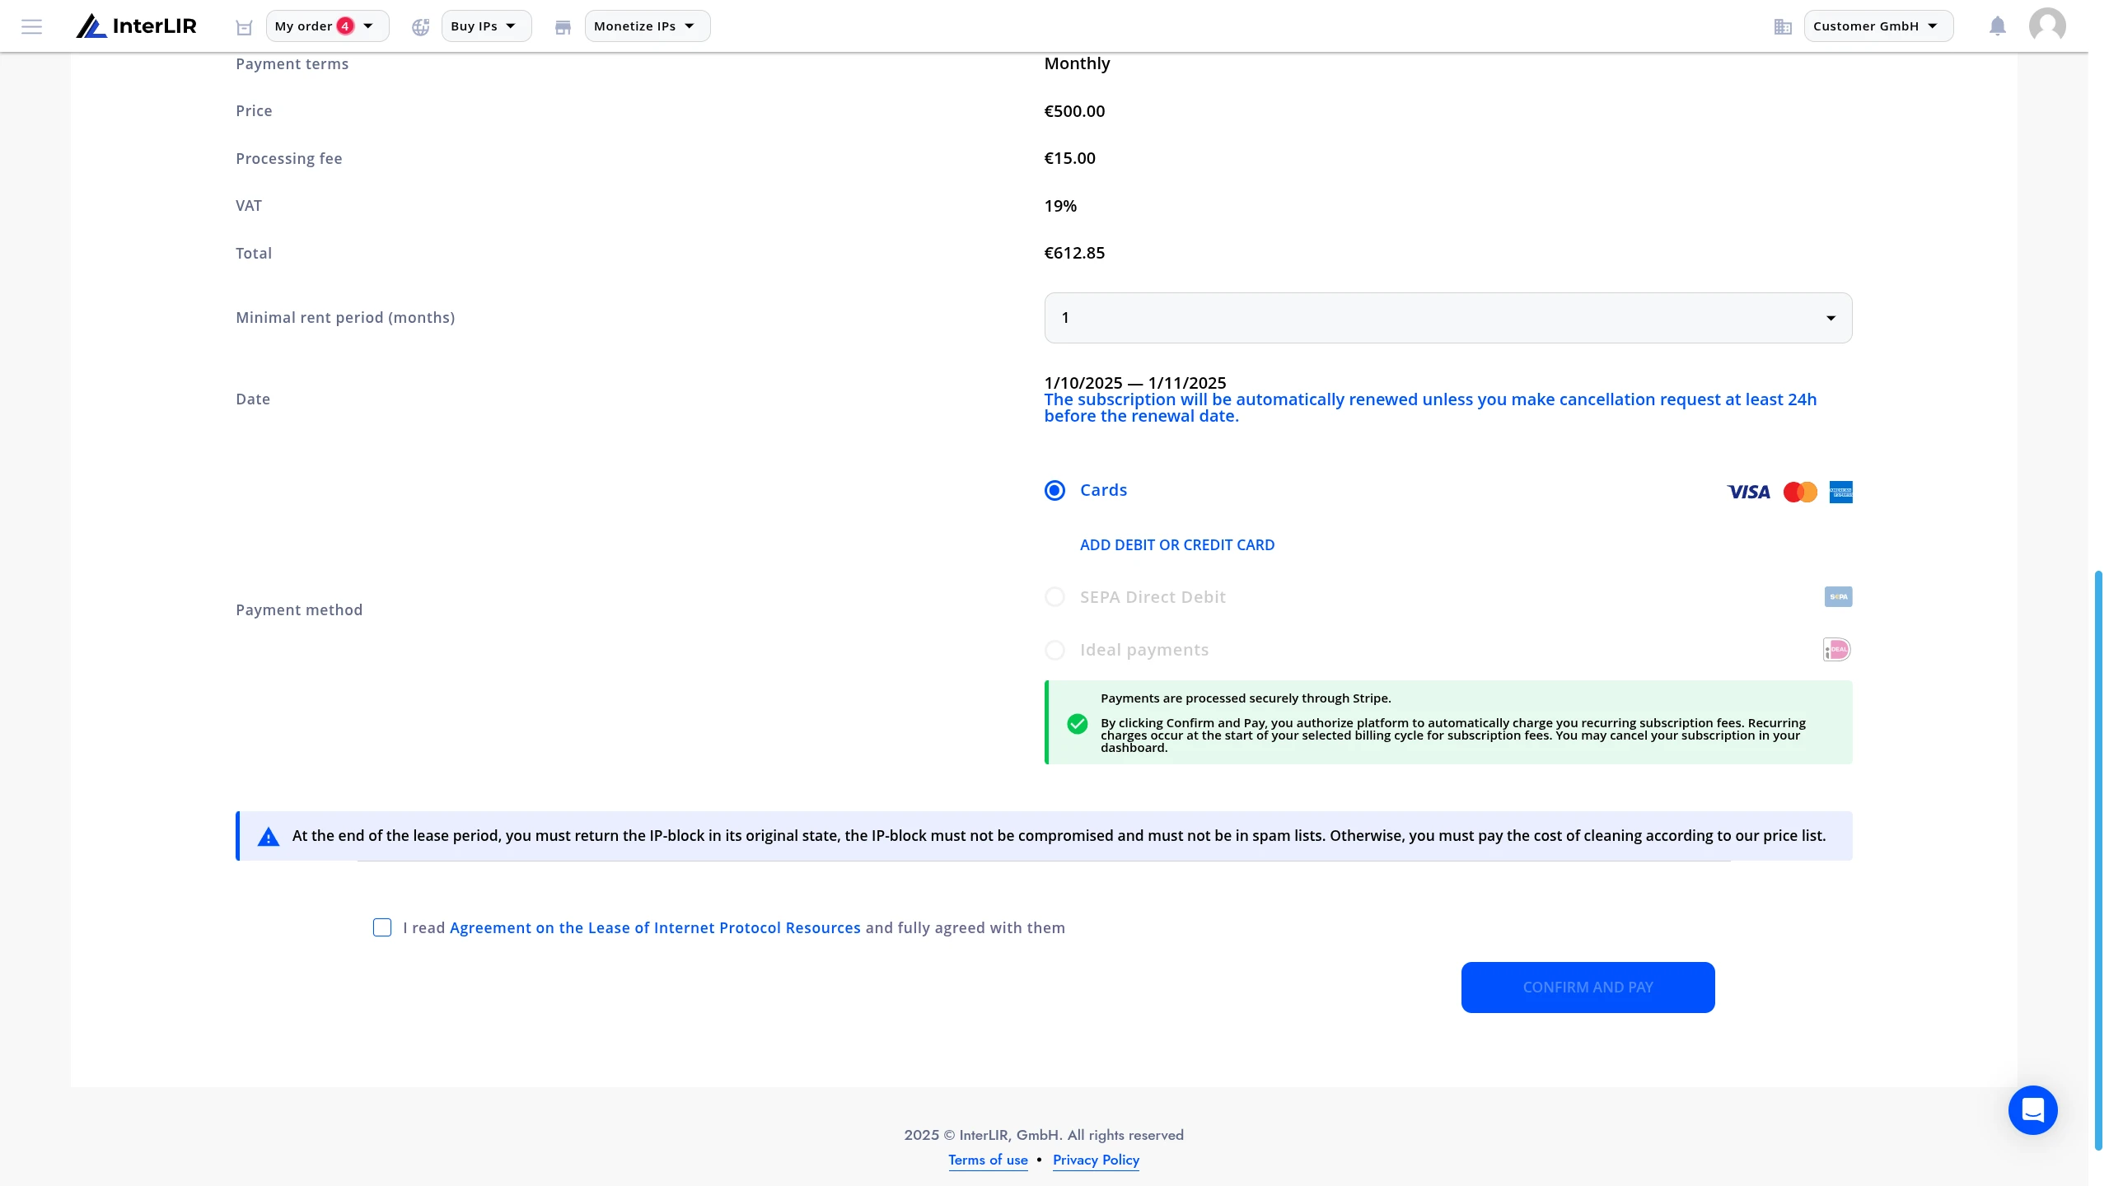Image resolution: width=2109 pixels, height=1186 pixels.
Task: Open Terms of use link
Action: pyautogui.click(x=988, y=1160)
